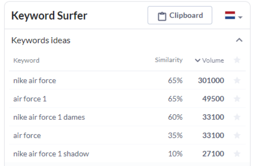Star the 'air force' keyword row
This screenshot has height=166, width=253.
coord(237,135)
